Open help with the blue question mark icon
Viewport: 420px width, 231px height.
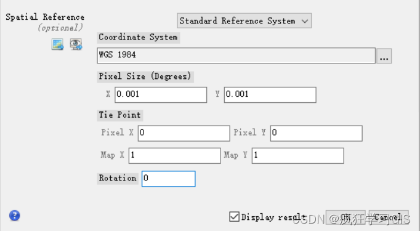[x=14, y=216]
